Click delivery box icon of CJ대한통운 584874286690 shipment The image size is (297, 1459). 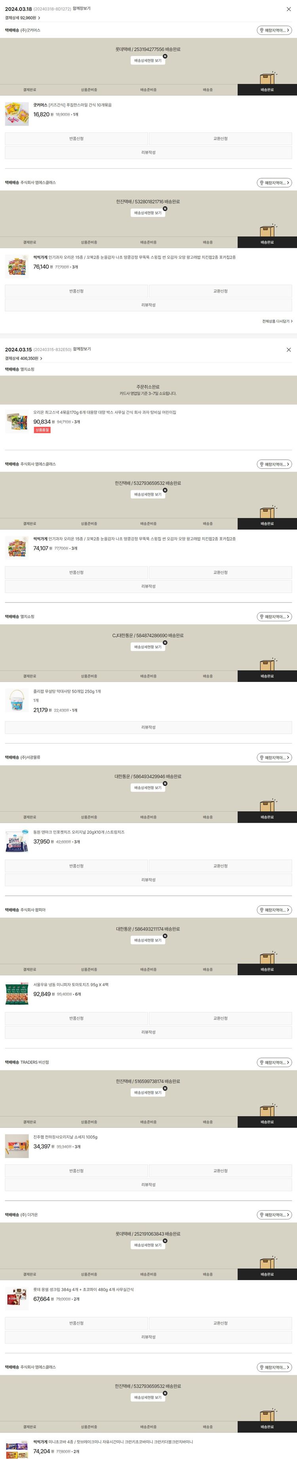pyautogui.click(x=267, y=664)
